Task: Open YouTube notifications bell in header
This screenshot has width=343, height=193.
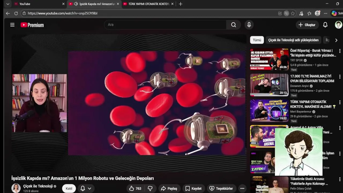Action: [325, 25]
